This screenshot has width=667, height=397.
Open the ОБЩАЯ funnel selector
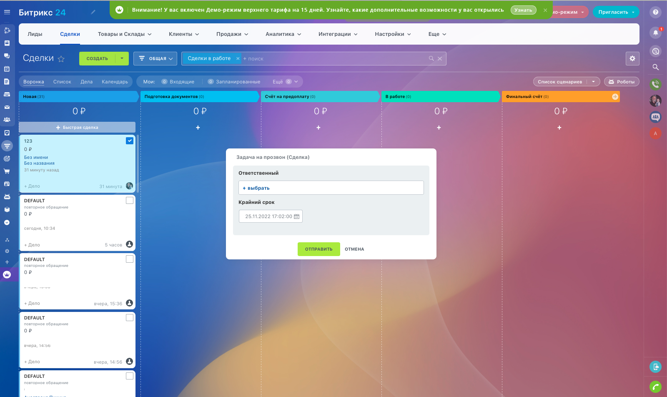pyautogui.click(x=155, y=58)
